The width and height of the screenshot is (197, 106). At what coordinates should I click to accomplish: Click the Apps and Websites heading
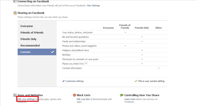(x=30, y=95)
